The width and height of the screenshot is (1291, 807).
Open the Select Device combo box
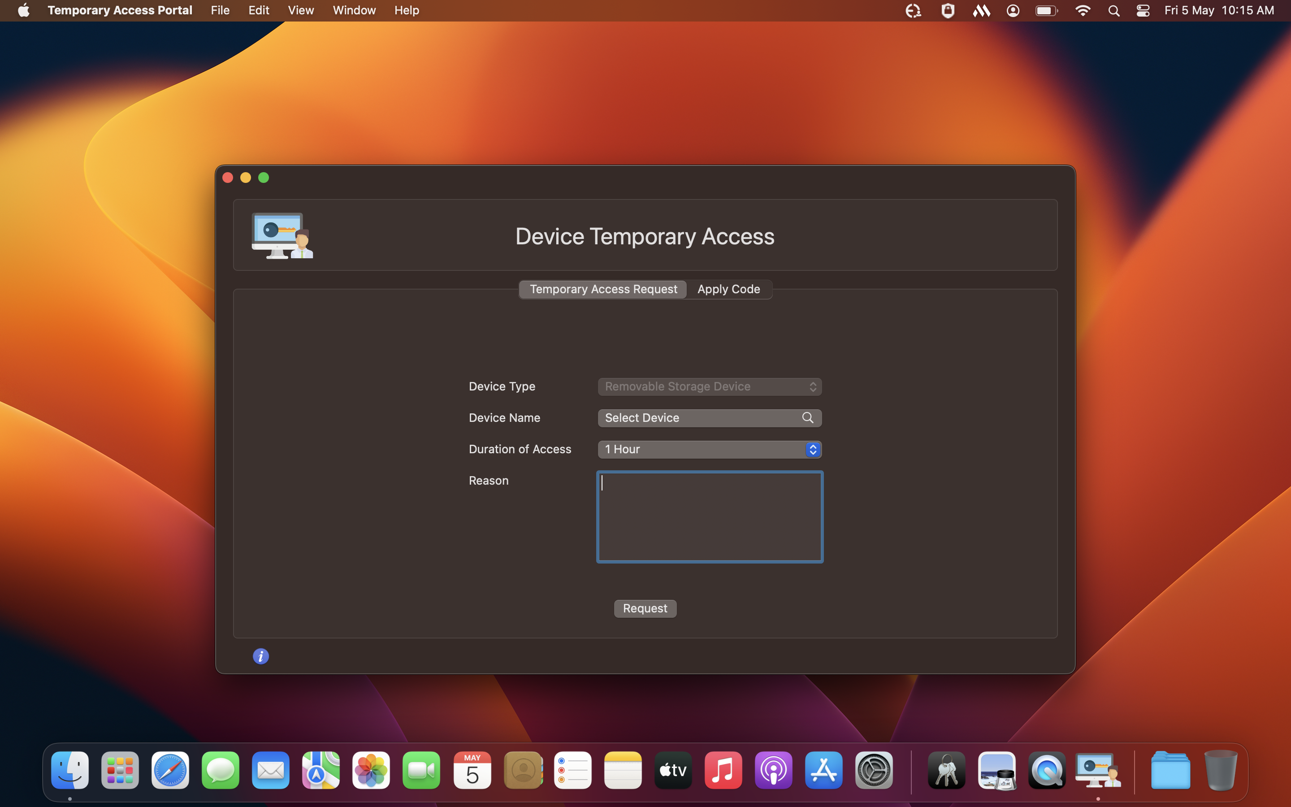click(x=693, y=418)
